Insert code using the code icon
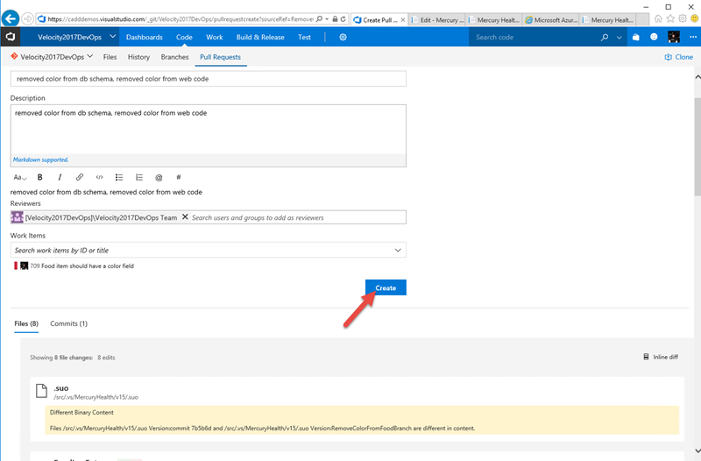This screenshot has width=701, height=461. (x=99, y=178)
